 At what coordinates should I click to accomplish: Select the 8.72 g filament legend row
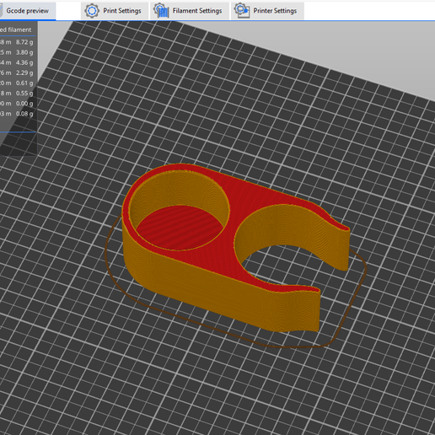coord(18,42)
